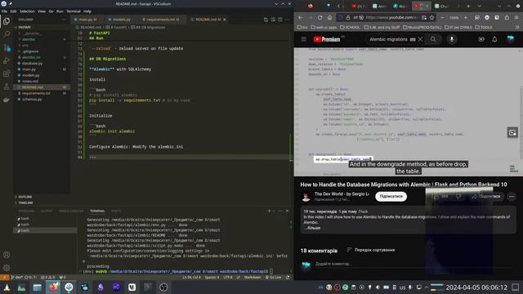Open the Terminal menu
523x294 pixels.
74,11
